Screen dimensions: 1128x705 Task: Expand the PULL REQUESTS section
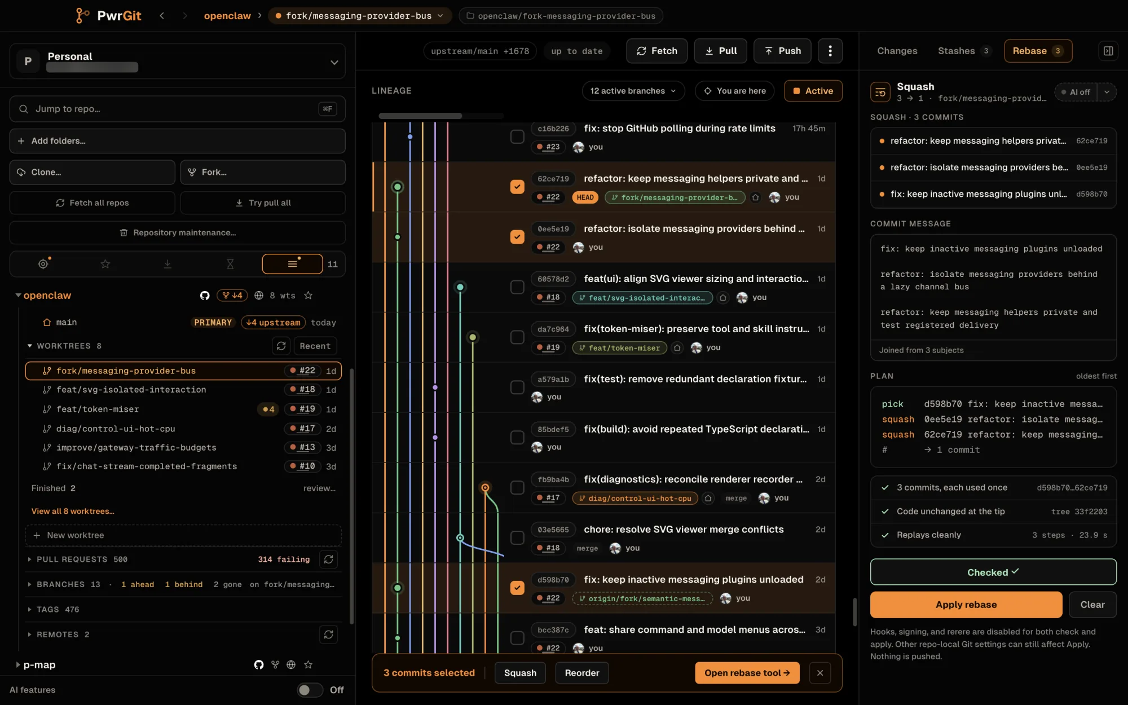coord(29,559)
